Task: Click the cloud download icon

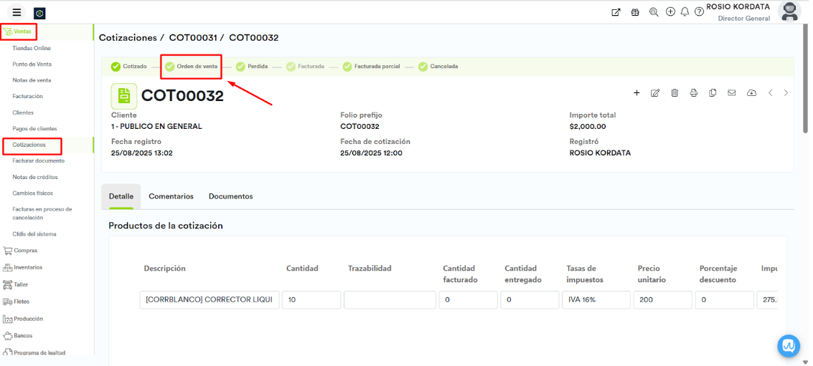Action: pyautogui.click(x=751, y=93)
